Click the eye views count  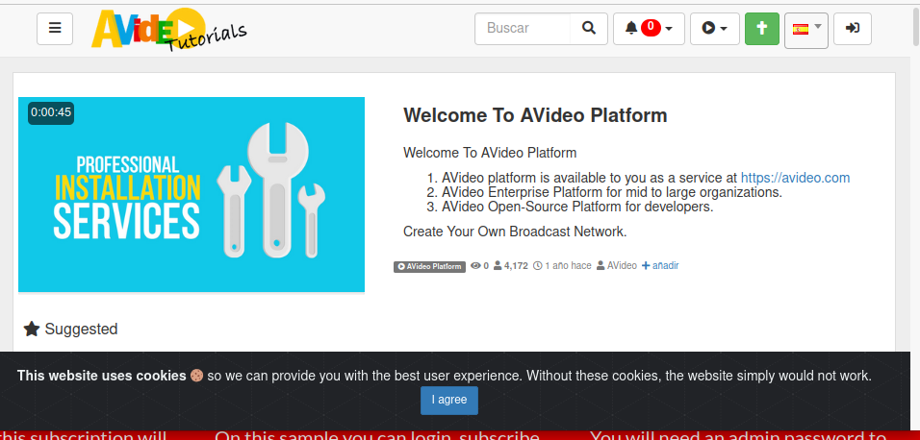pyautogui.click(x=479, y=266)
